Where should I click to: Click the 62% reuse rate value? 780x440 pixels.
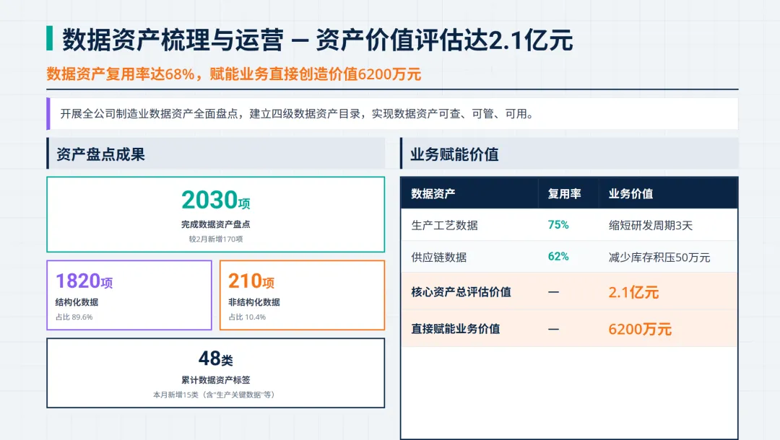click(558, 257)
